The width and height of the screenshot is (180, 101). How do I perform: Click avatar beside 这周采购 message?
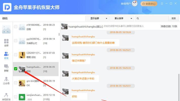coord(65,38)
